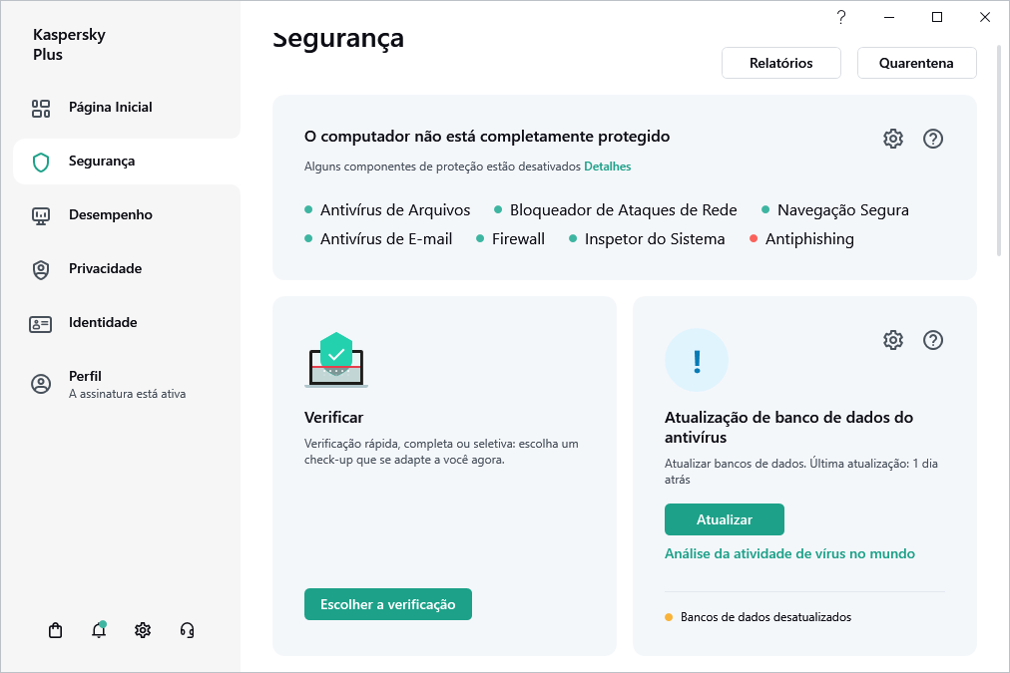Open database update settings gear

[x=893, y=340]
